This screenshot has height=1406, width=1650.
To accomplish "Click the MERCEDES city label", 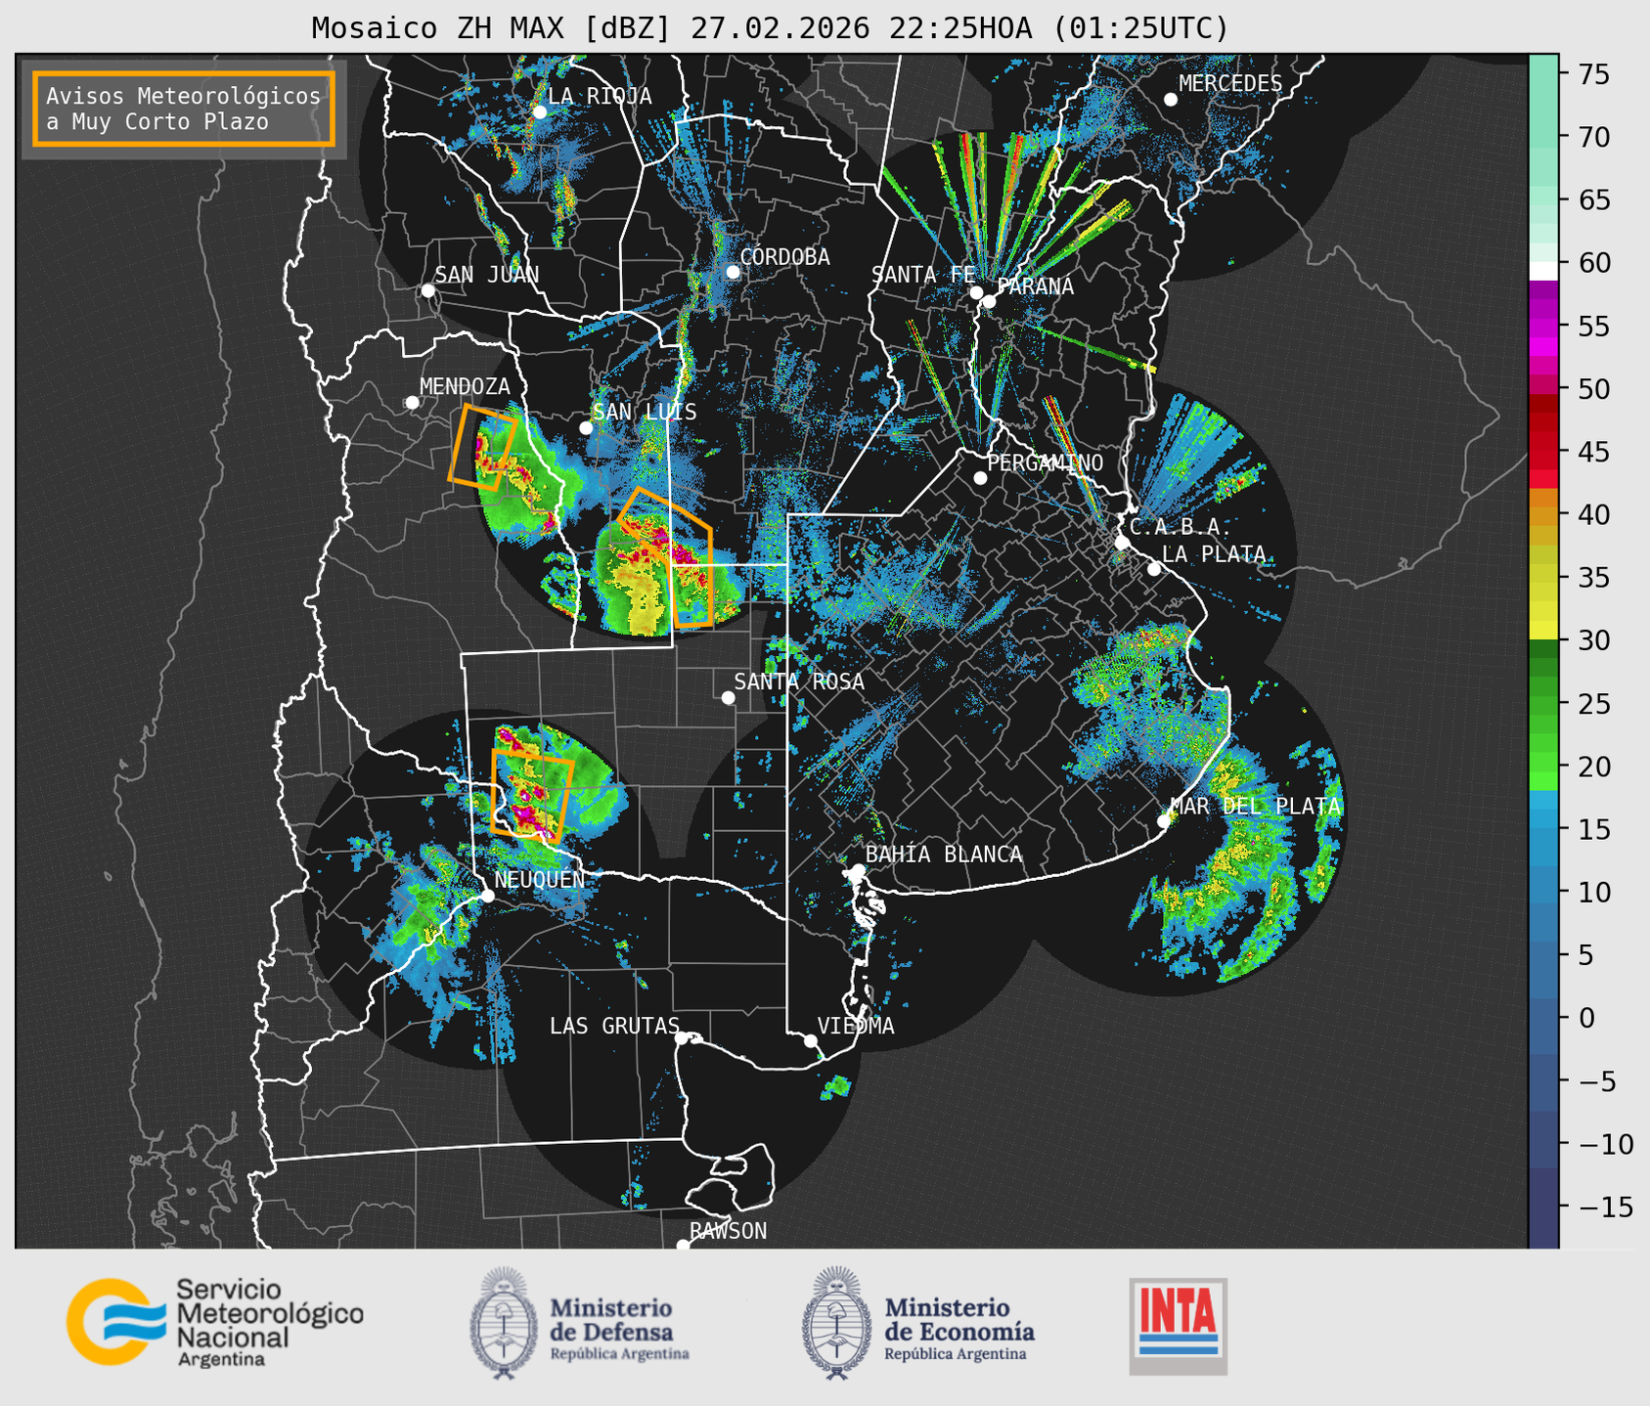I will click(x=1230, y=84).
